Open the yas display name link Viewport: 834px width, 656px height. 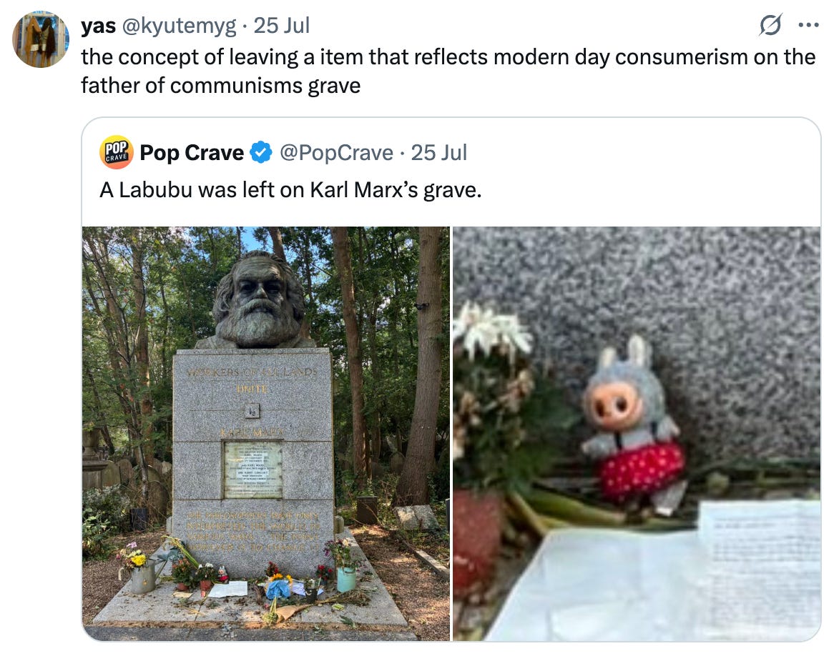coord(99,26)
